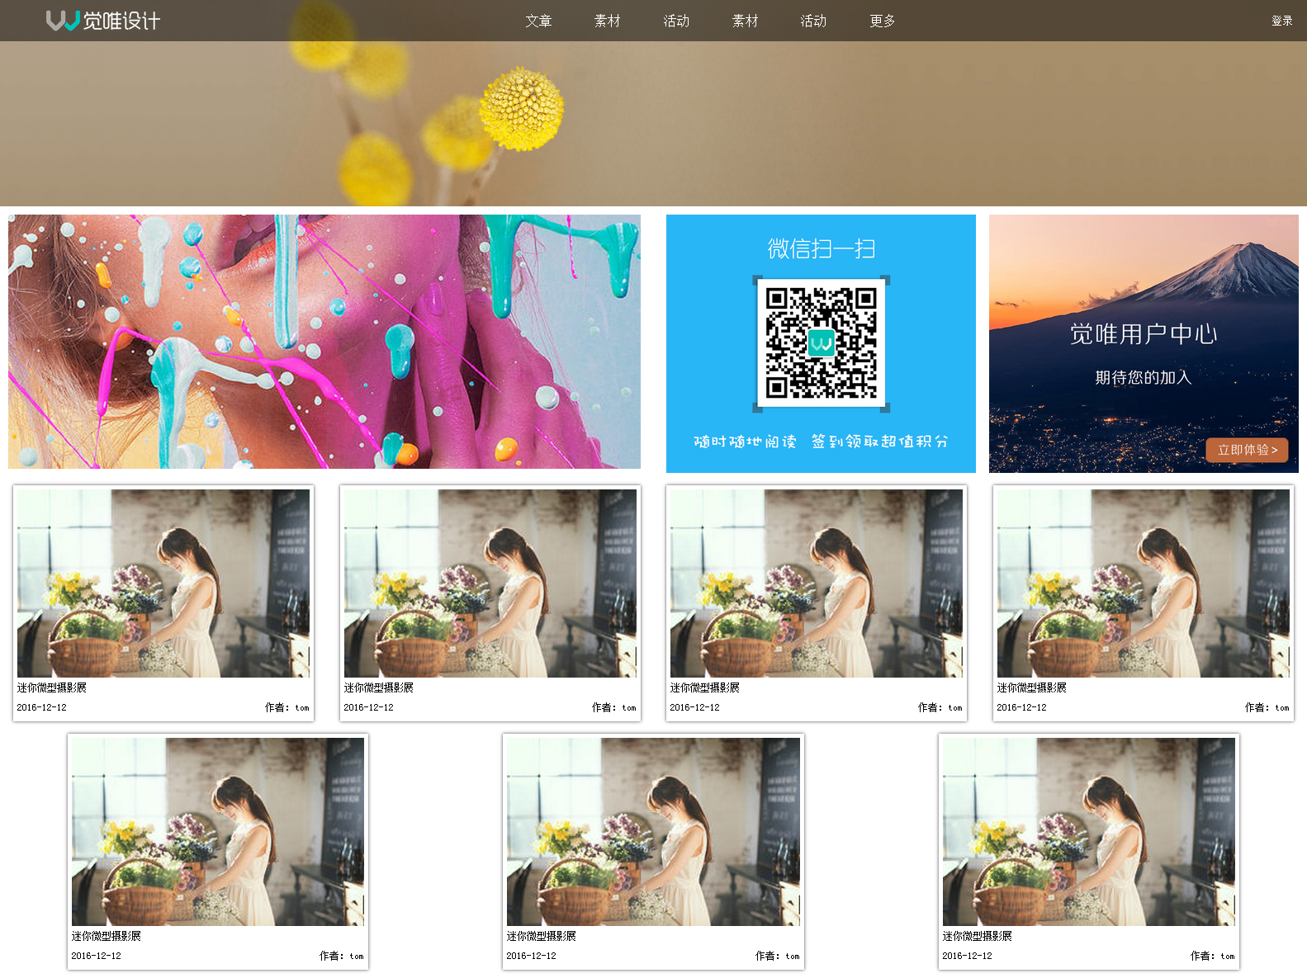Click the 期待您的加入 subtitle
The height and width of the screenshot is (978, 1307).
pos(1144,377)
